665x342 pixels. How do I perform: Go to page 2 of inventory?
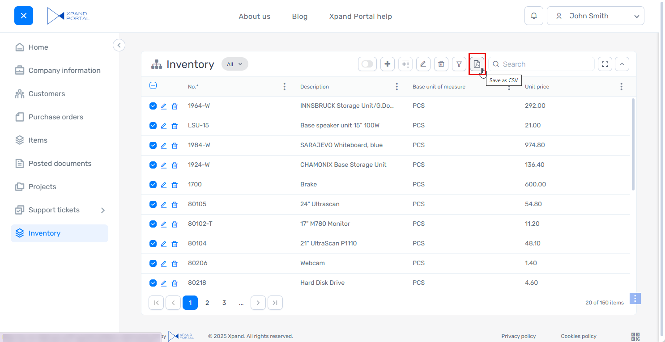point(207,303)
